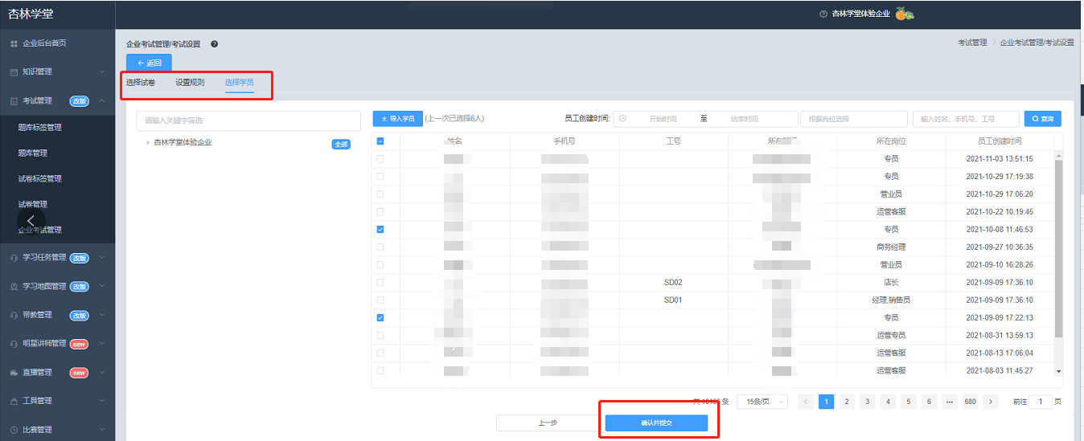This screenshot has height=441, width=1084.
Task: Check the row created 2021-11-03 13:51:15
Action: pyautogui.click(x=380, y=159)
